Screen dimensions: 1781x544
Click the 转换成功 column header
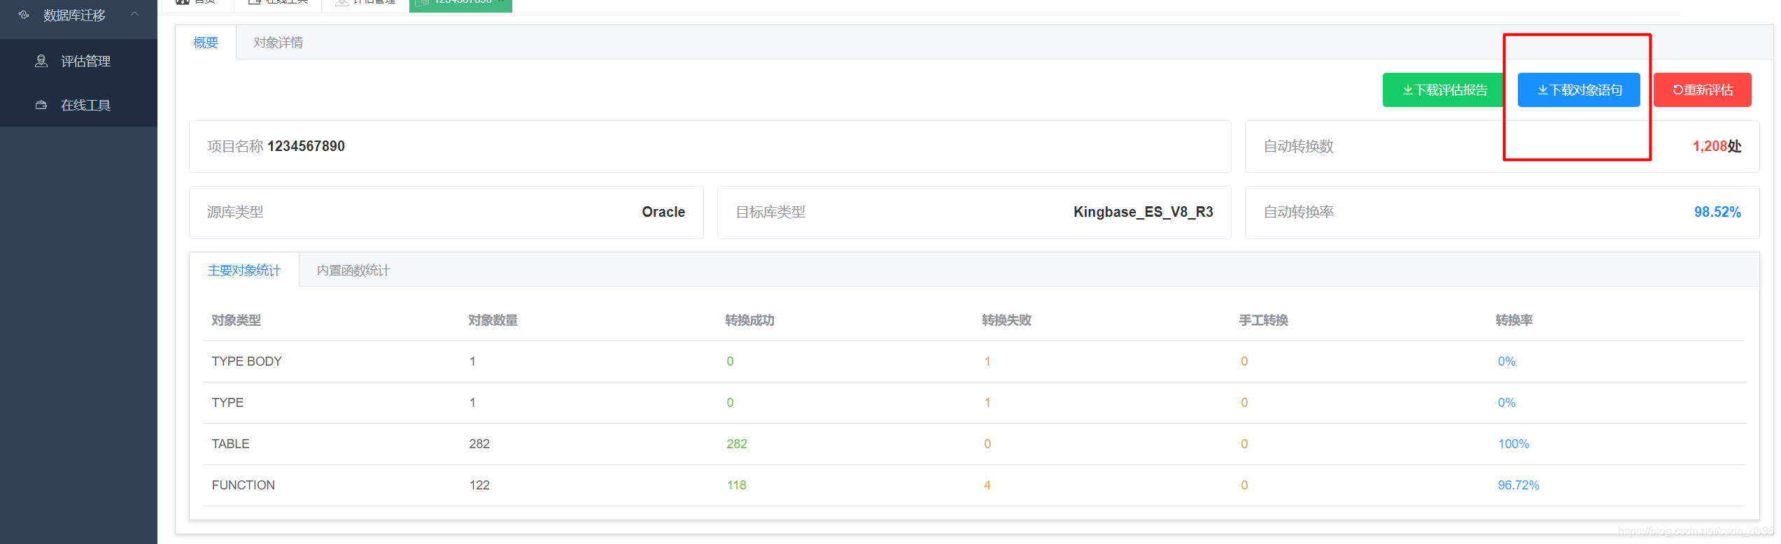click(749, 320)
